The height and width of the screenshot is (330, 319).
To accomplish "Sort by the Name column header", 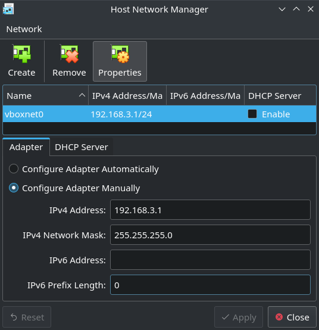I will [x=45, y=96].
